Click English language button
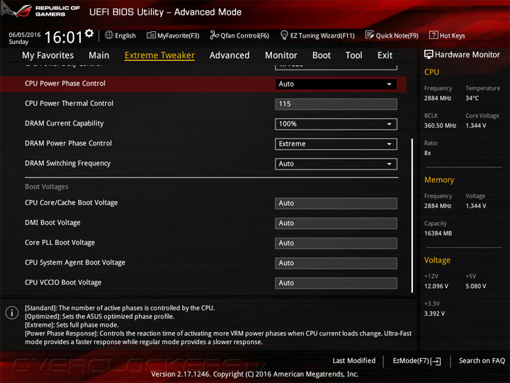The image size is (510, 383). click(125, 35)
